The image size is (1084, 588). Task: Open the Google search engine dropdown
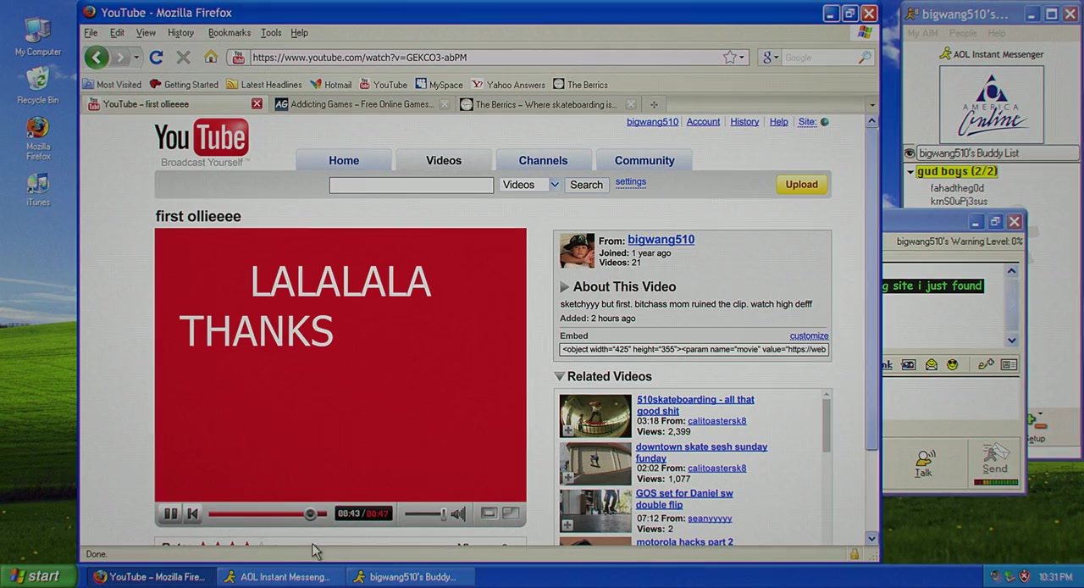point(771,58)
